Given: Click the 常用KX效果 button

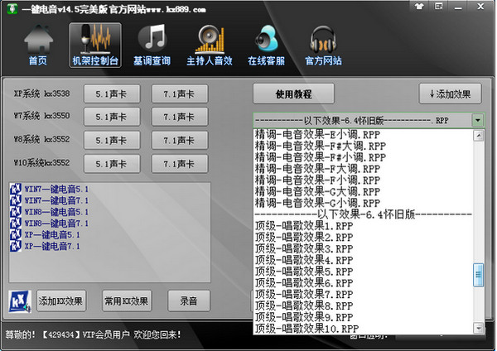Looking at the screenshot, I should (127, 301).
